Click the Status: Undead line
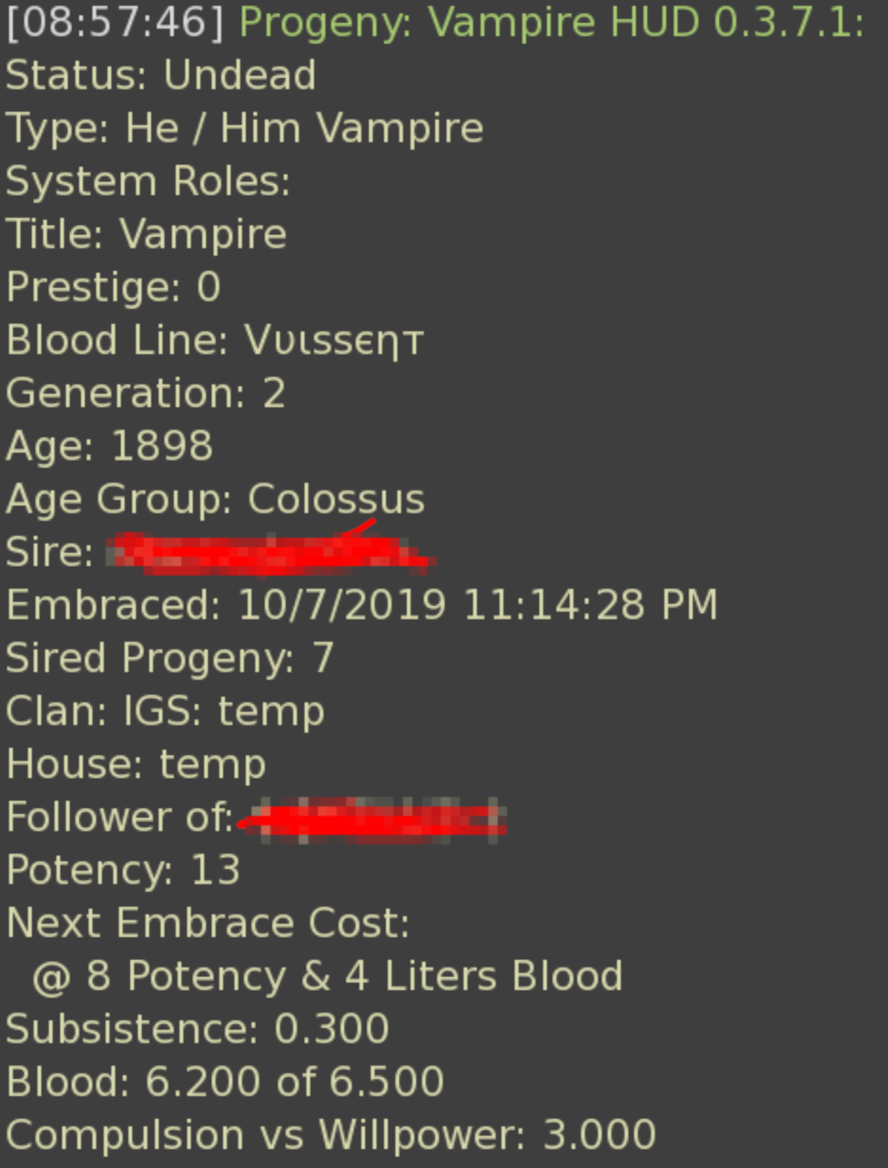 tap(161, 75)
